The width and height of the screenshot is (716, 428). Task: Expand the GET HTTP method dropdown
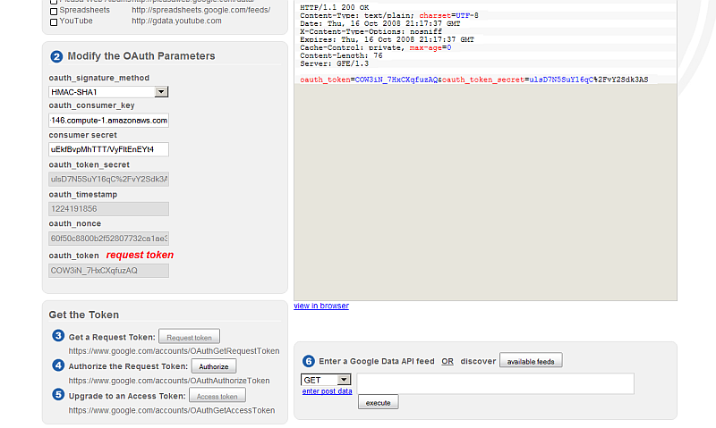pos(344,380)
